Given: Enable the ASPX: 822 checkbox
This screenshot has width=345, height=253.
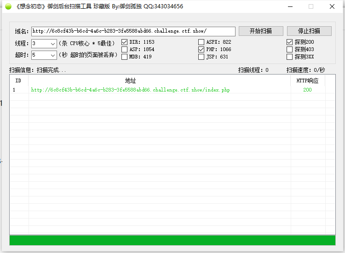Looking at the screenshot, I should click(x=201, y=42).
